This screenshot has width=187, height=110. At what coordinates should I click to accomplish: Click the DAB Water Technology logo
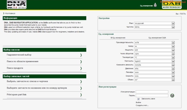coord(172,5)
